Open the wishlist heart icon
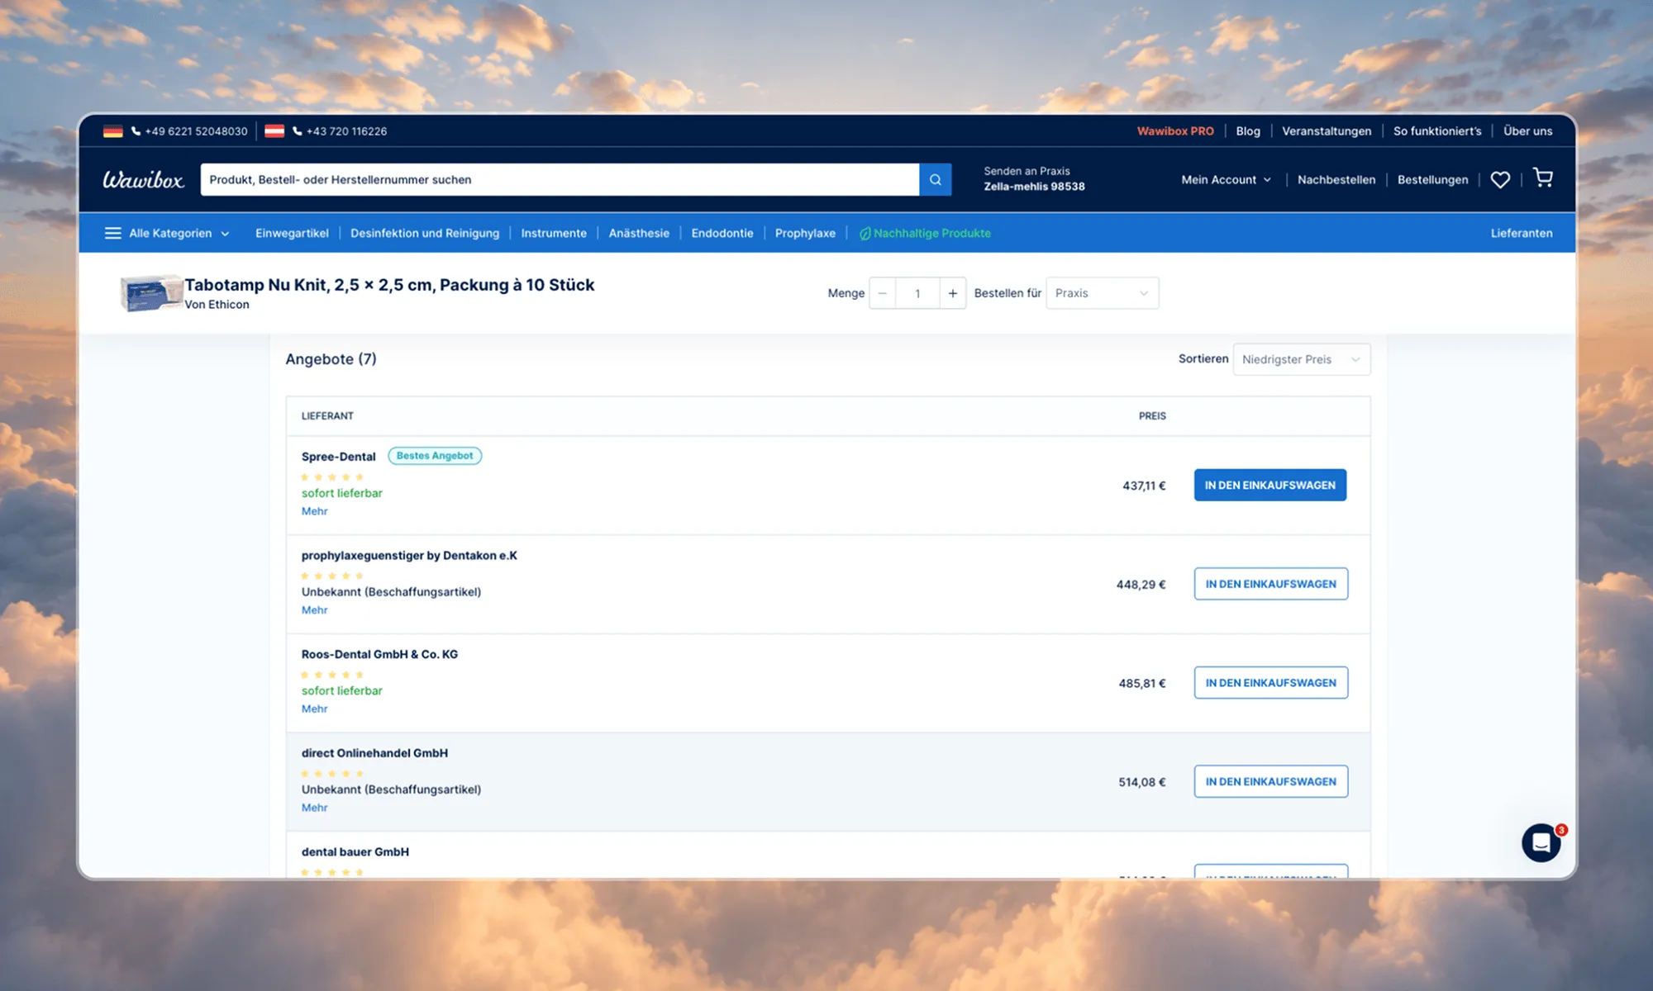Viewport: 1653px width, 991px height. [x=1500, y=179]
